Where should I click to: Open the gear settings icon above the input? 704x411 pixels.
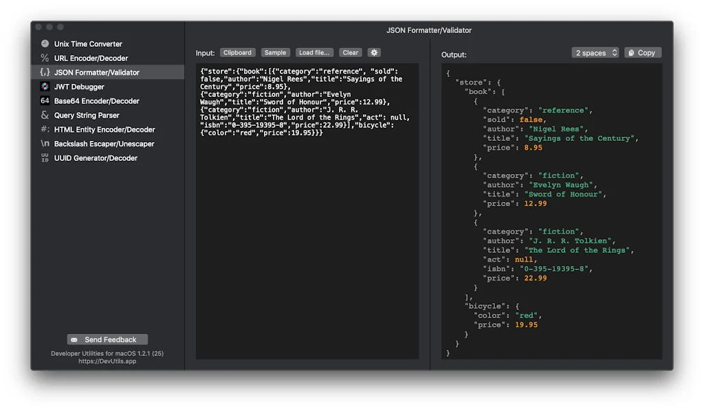373,52
